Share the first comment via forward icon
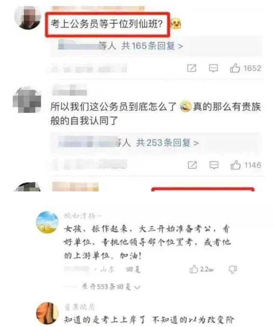Viewport: 274px width, 327px height. click(192, 68)
